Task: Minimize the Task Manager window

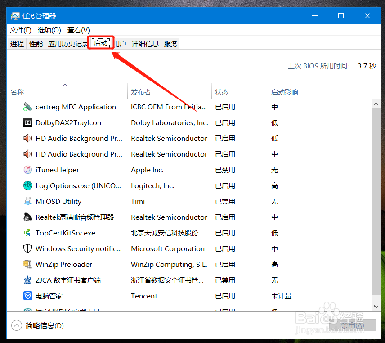Action: click(x=315, y=16)
